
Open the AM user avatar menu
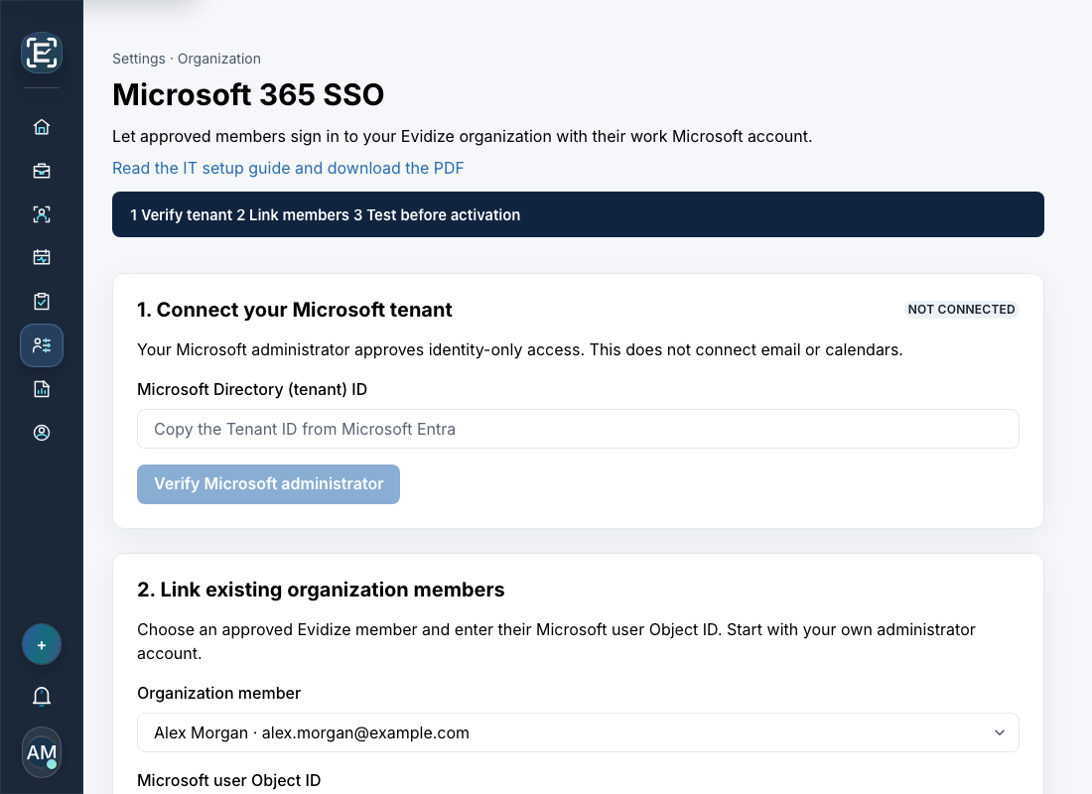pos(42,752)
